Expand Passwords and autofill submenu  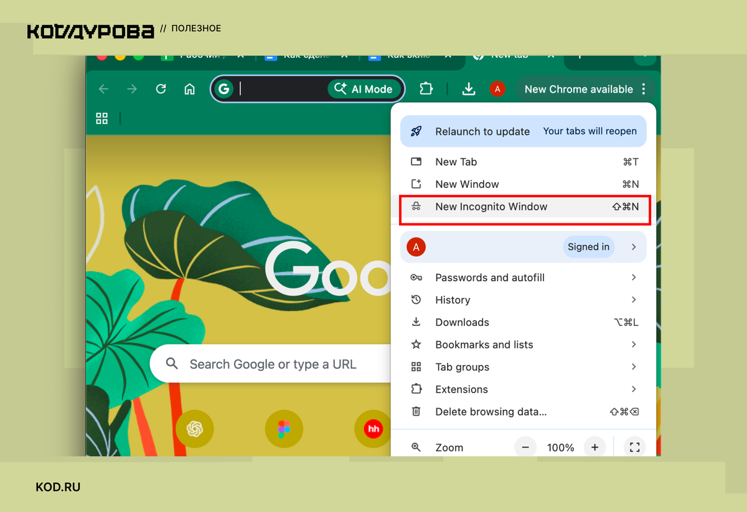pos(523,277)
